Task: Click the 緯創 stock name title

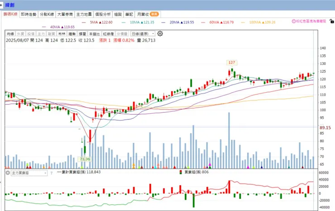Action: [10, 5]
